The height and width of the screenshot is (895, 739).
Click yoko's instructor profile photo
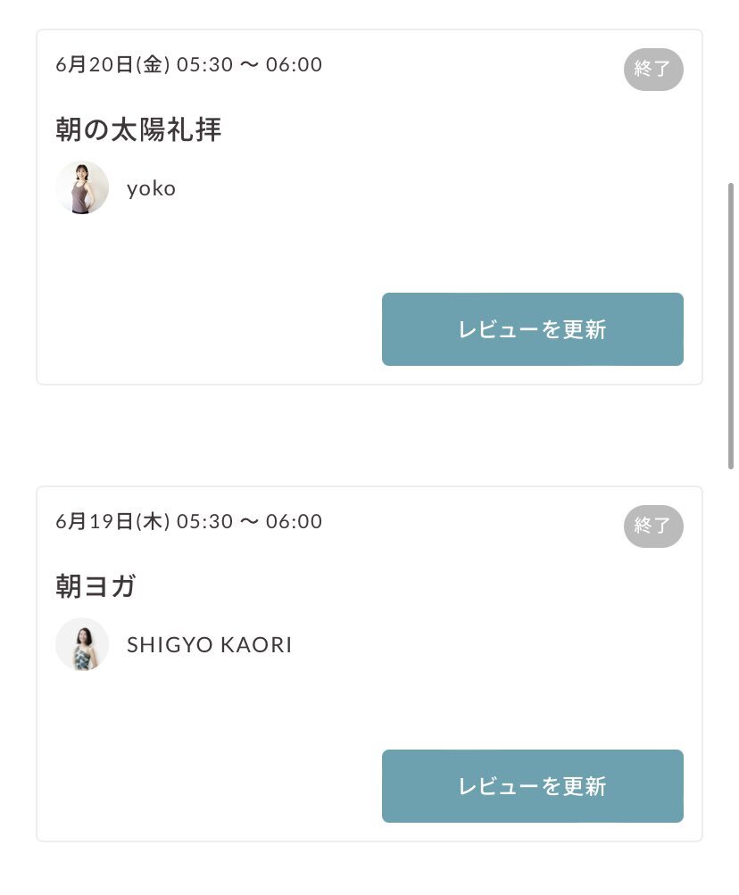pyautogui.click(x=82, y=187)
